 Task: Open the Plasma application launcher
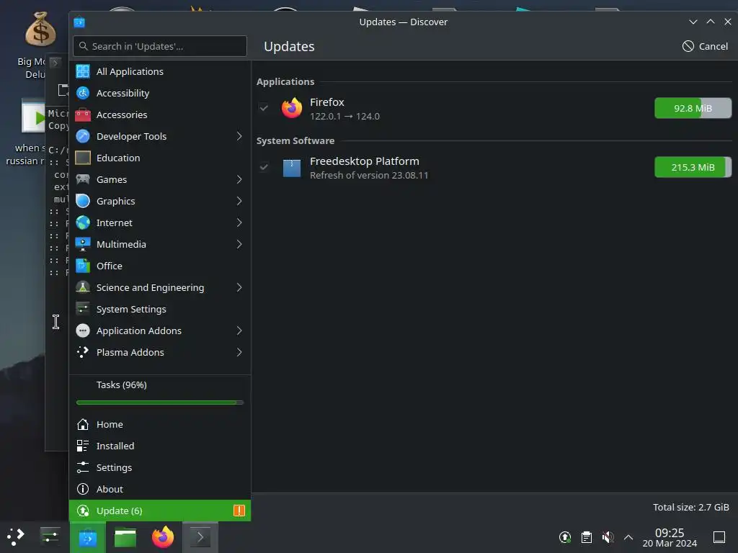[x=16, y=537]
